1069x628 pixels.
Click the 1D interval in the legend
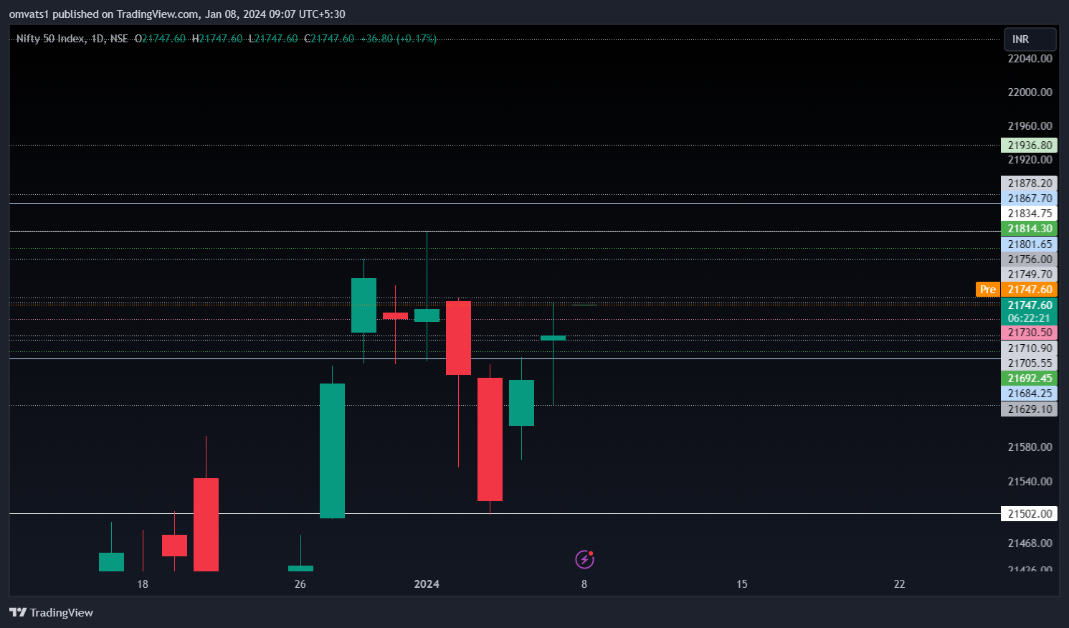(x=98, y=39)
